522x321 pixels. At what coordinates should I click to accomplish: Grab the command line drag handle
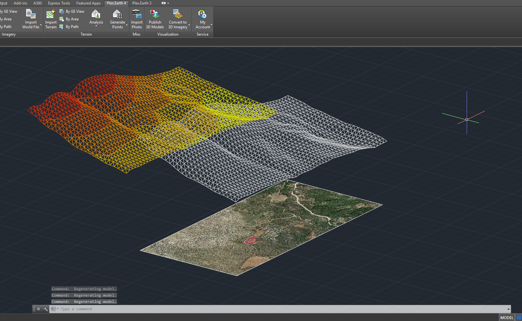(34, 309)
